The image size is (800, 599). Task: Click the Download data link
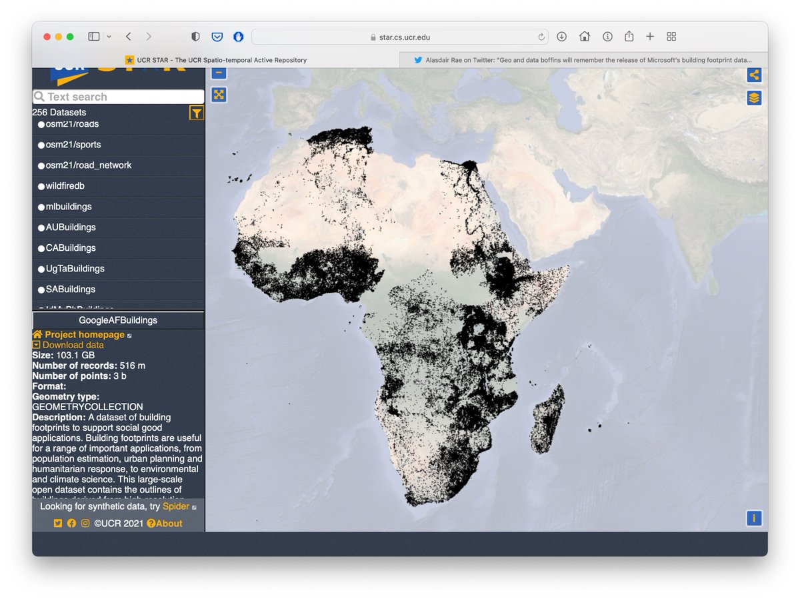tap(73, 345)
